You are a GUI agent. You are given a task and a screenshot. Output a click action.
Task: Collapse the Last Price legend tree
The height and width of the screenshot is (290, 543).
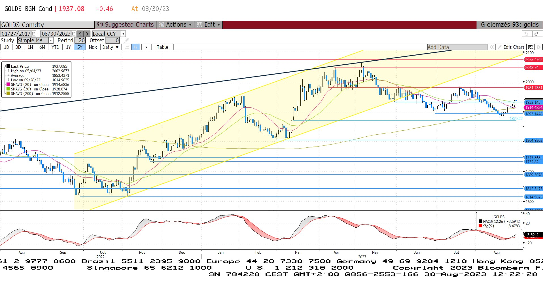pos(5,66)
